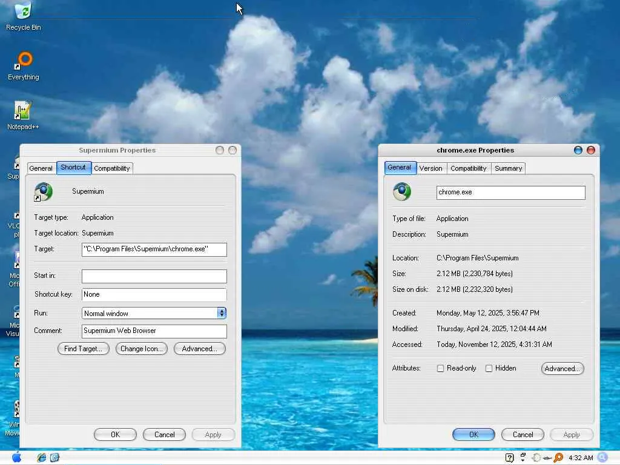Click the Size value 2.12 MB (2,230,784 bytes)
This screenshot has width=620, height=465.
click(475, 274)
